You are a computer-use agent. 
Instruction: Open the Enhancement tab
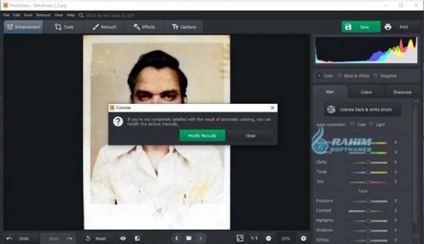(x=23, y=27)
